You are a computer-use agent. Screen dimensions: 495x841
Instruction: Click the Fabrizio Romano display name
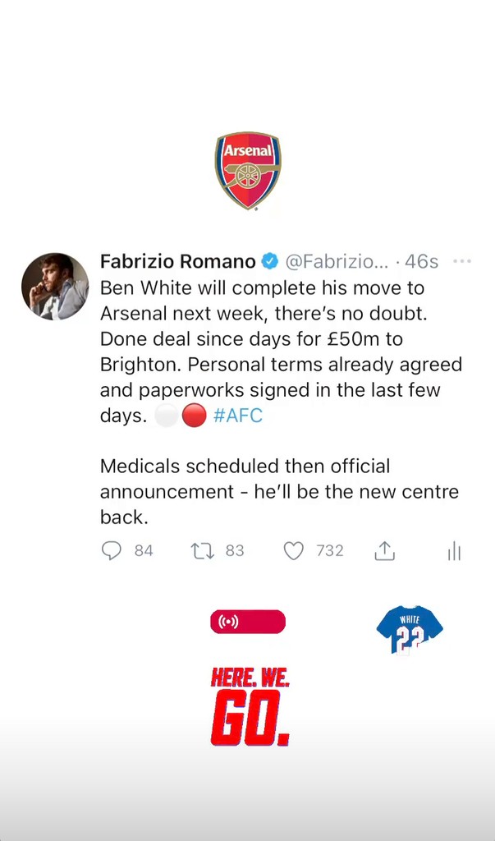(177, 261)
